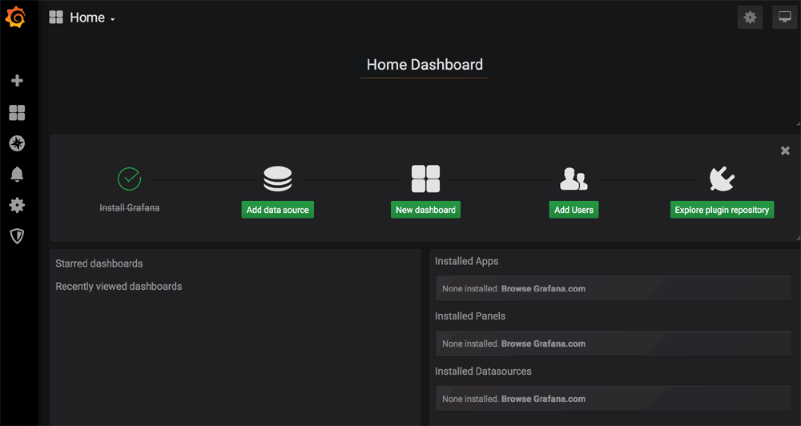Click the New dashboard button
Viewport: 801px width, 426px height.
pos(425,210)
